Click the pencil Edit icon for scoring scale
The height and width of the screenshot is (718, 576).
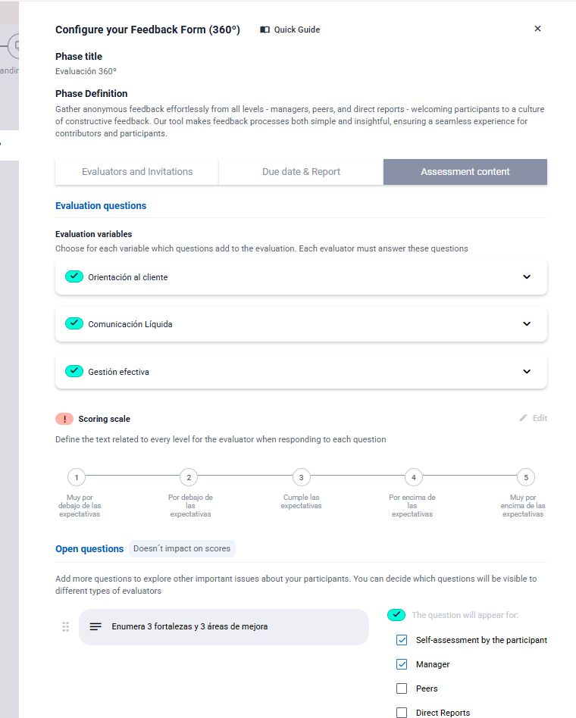(x=523, y=418)
